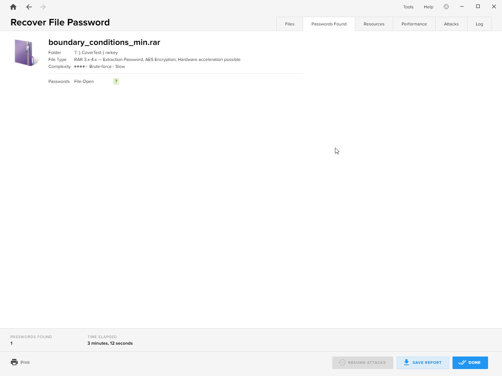Click the back arrow navigation icon
Screen dimensions: 502x376
click(29, 7)
